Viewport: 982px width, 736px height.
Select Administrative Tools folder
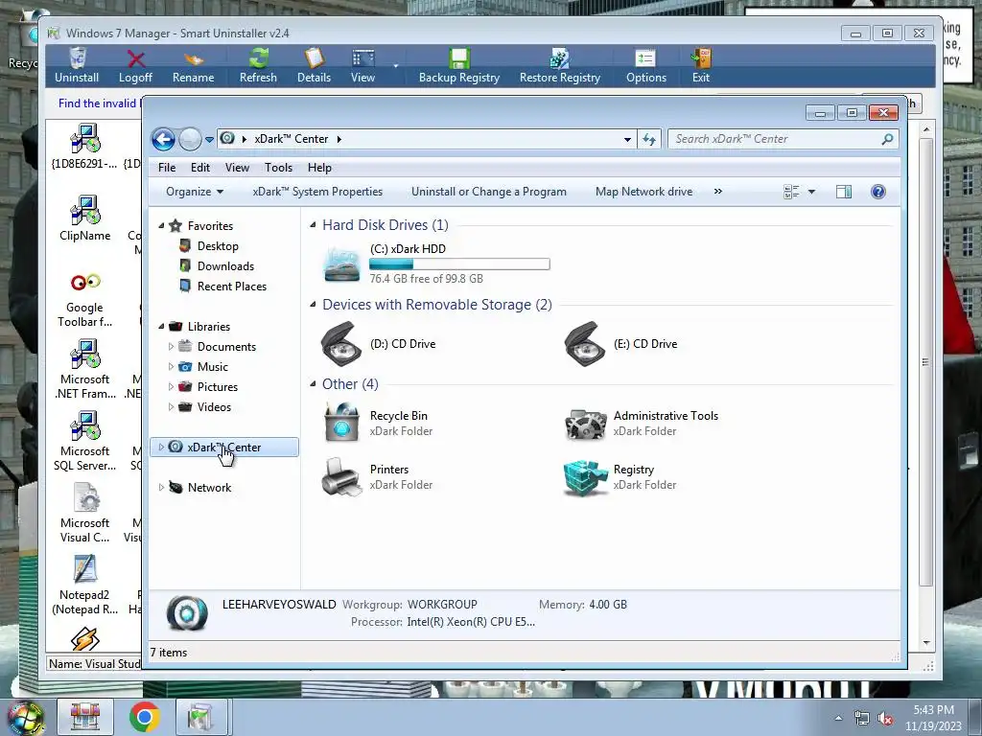(x=642, y=423)
